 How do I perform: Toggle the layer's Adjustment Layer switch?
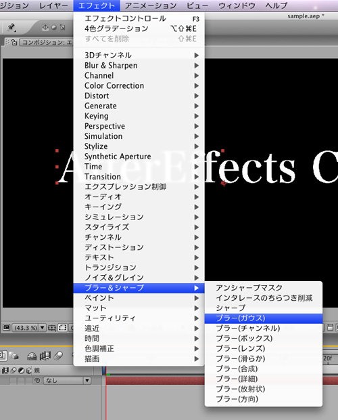coord(21,381)
